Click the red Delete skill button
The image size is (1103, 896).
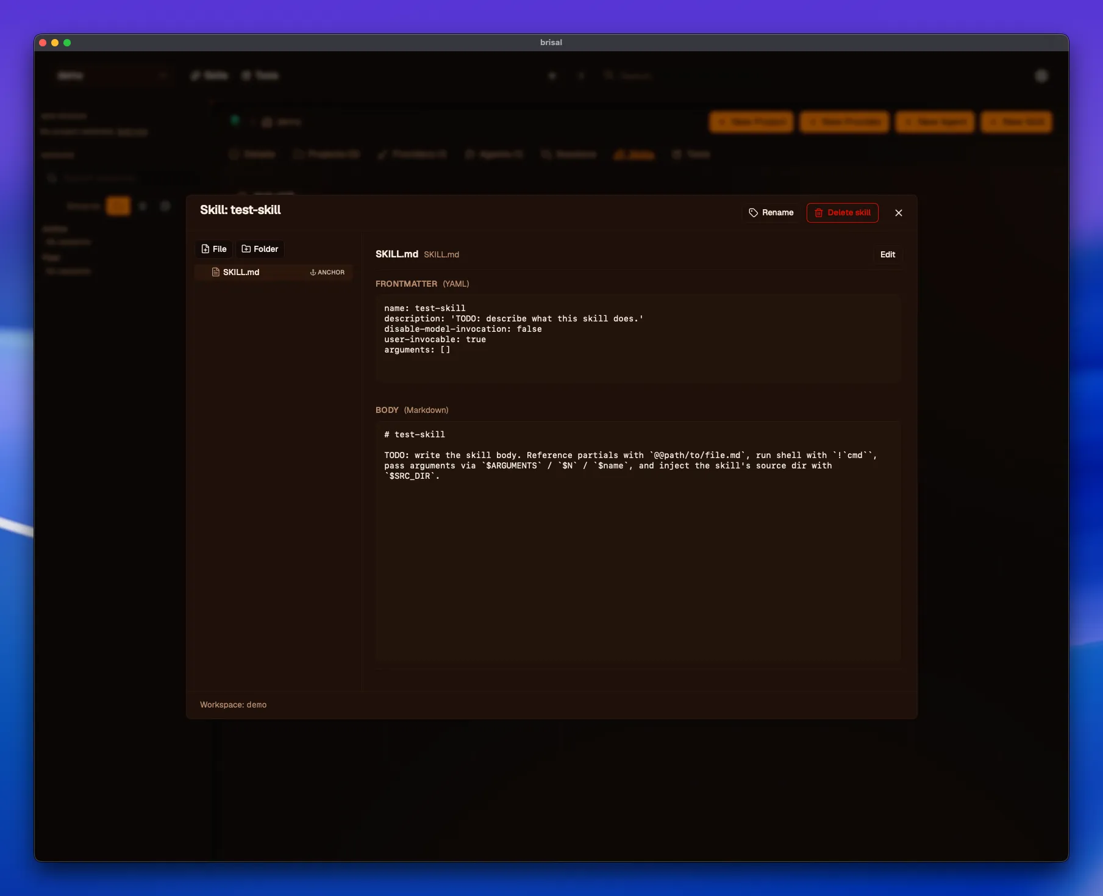[842, 213]
